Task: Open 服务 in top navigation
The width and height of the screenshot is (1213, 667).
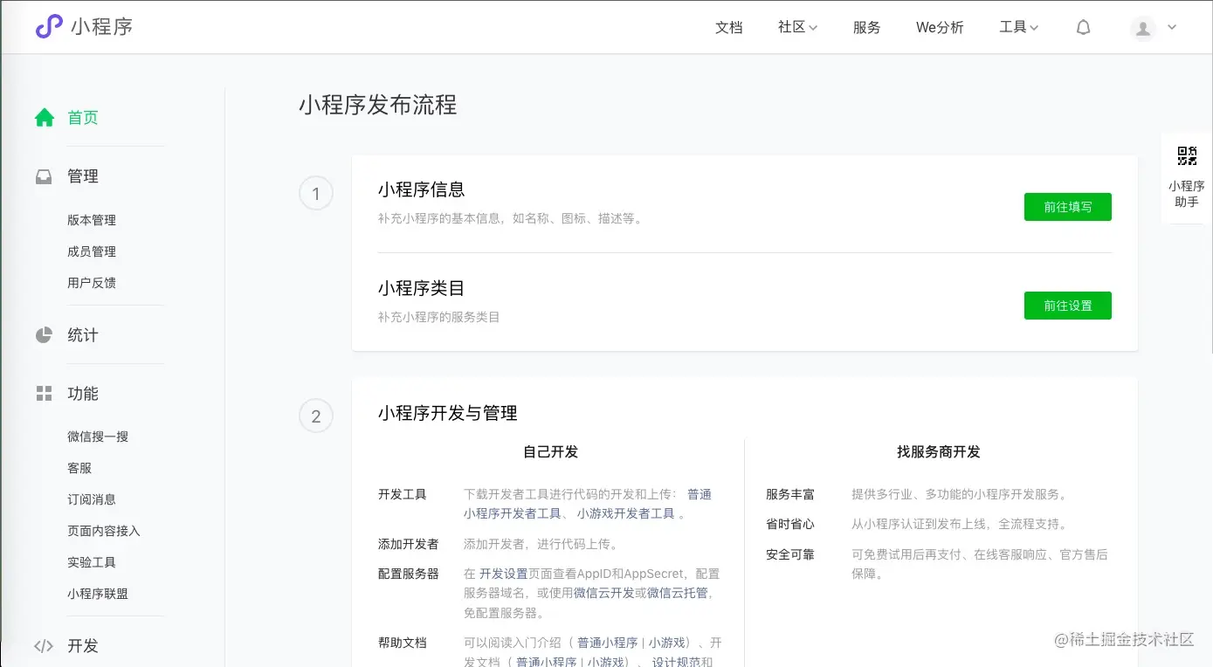Action: pos(867,27)
